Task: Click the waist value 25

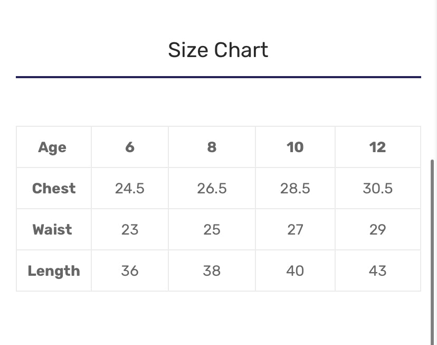Action: (x=212, y=230)
